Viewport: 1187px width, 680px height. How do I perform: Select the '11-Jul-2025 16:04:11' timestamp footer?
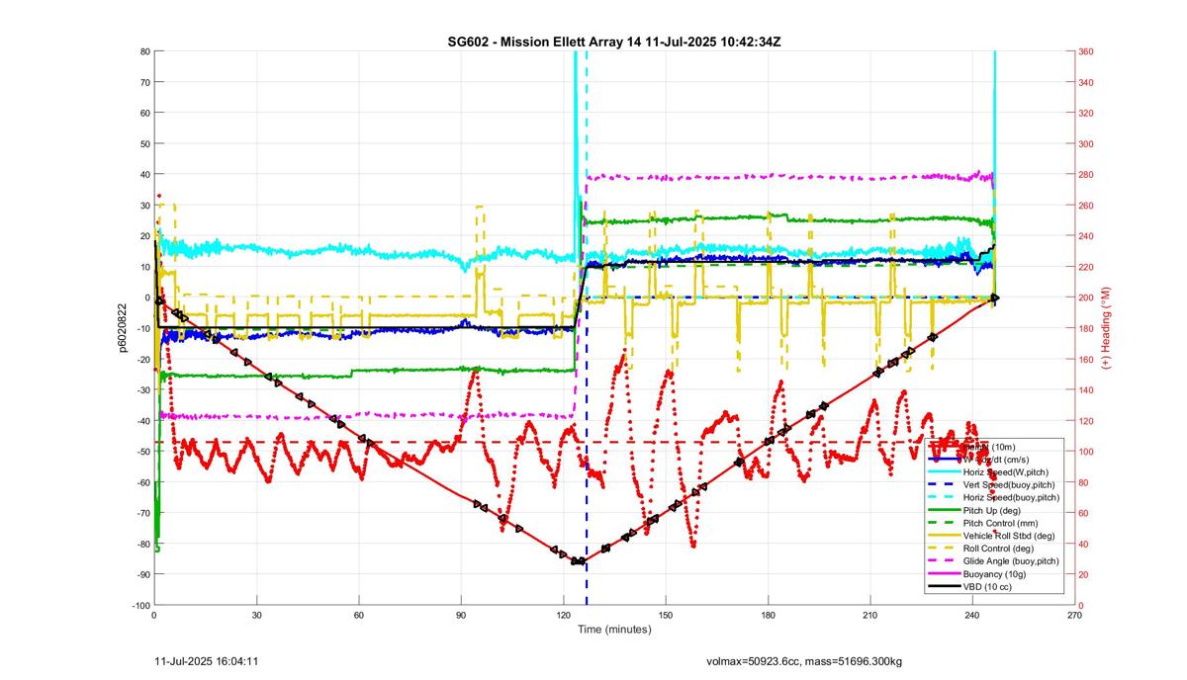(x=208, y=660)
